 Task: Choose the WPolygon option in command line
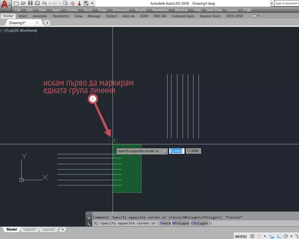click(x=180, y=223)
